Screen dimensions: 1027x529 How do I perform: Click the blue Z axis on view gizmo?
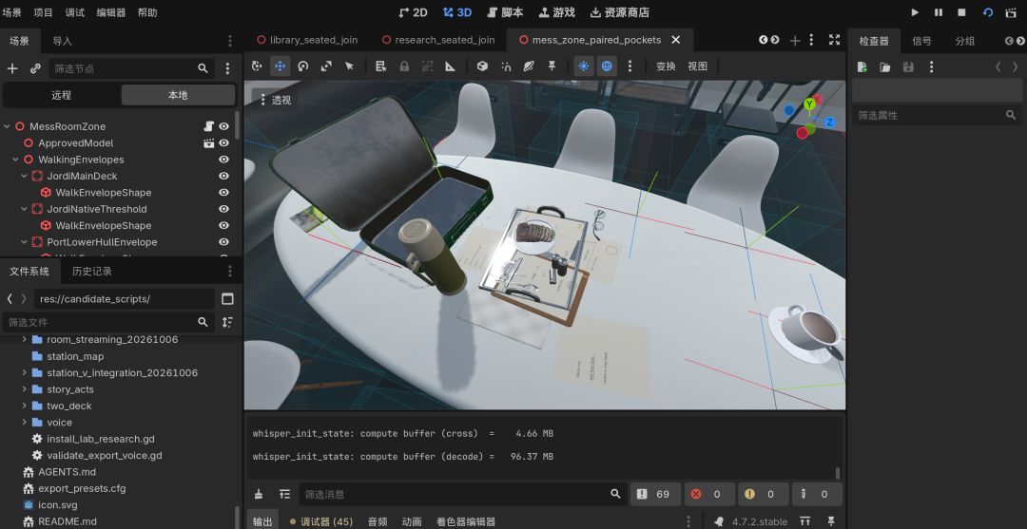[829, 122]
